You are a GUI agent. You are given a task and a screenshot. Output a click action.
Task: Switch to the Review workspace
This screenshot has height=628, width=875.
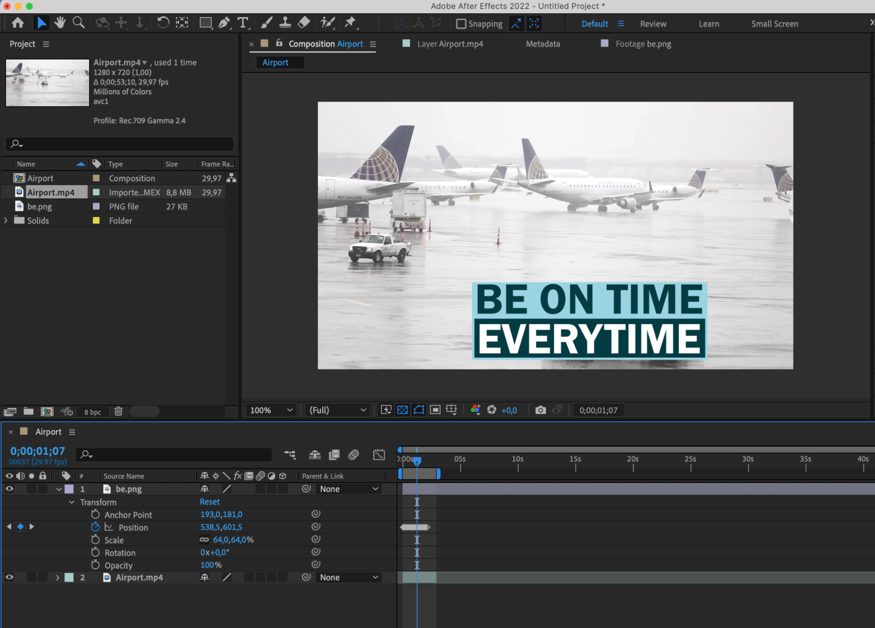pyautogui.click(x=653, y=24)
